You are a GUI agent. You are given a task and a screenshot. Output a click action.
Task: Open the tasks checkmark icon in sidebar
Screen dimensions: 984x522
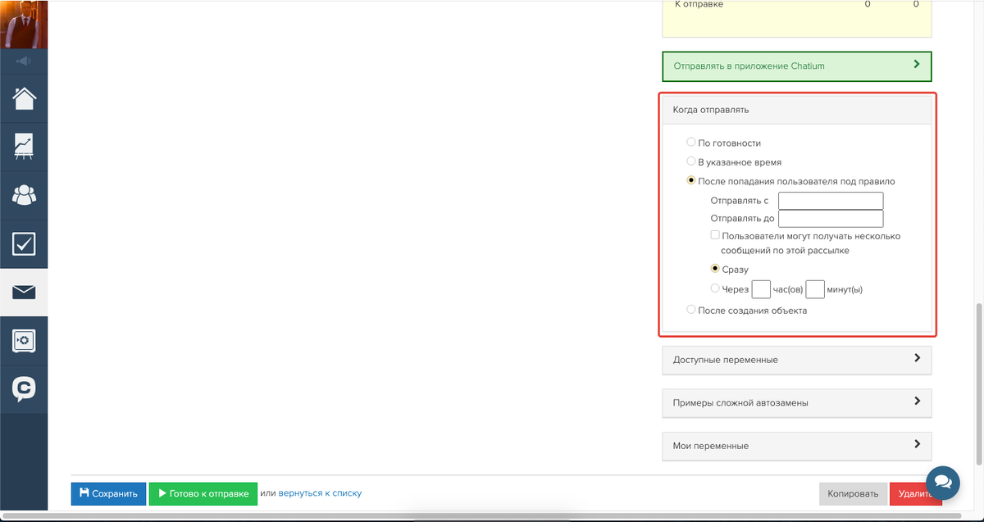pos(24,243)
